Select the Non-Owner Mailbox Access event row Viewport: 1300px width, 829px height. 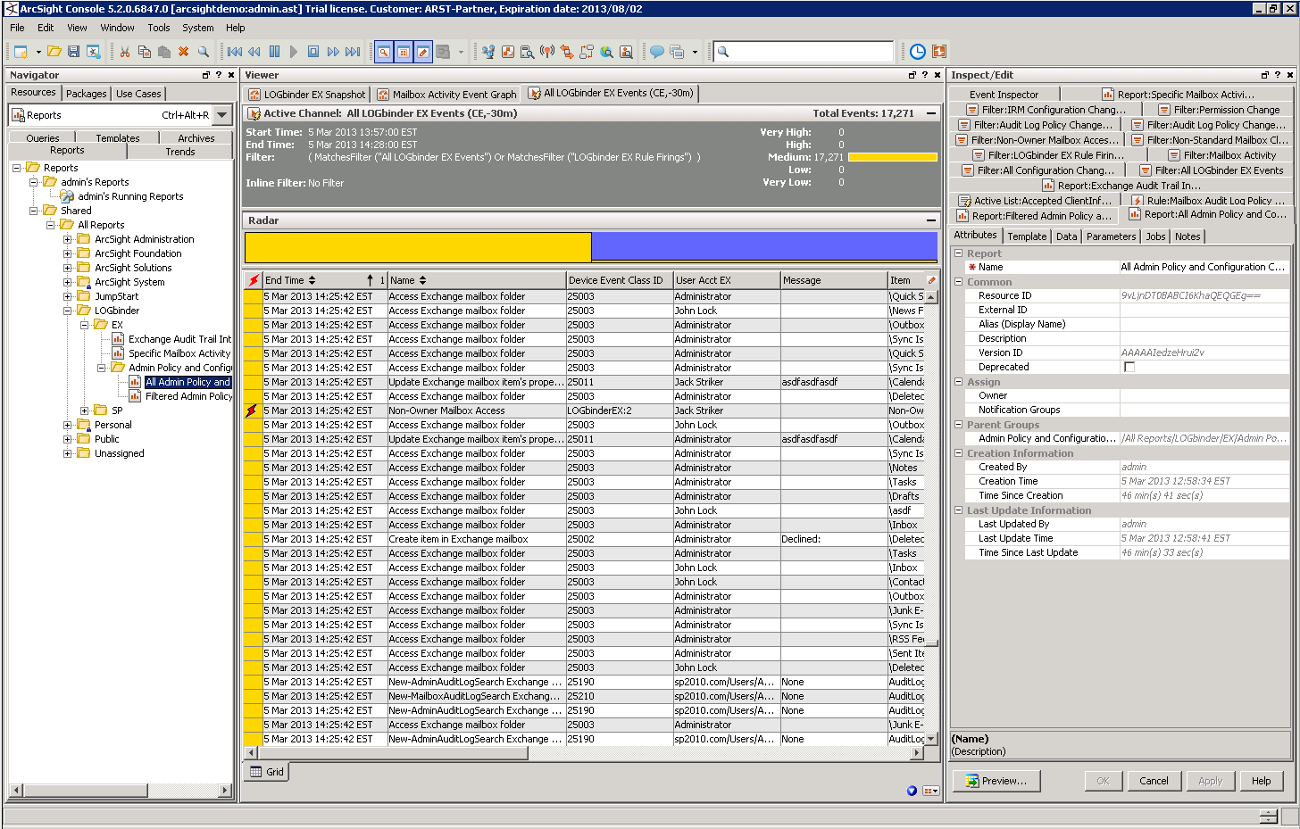[585, 410]
